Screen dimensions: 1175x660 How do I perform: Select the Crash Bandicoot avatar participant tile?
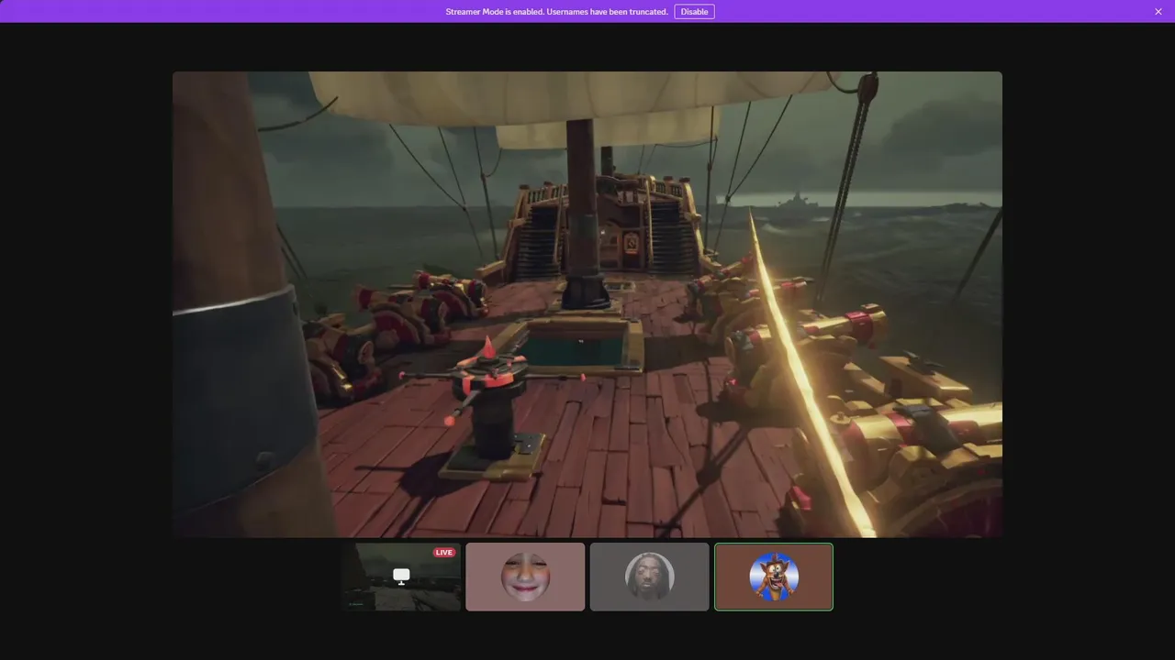(774, 577)
